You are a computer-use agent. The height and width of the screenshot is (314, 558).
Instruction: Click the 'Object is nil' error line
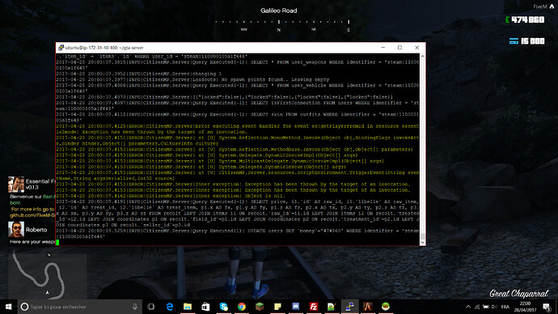(171, 196)
